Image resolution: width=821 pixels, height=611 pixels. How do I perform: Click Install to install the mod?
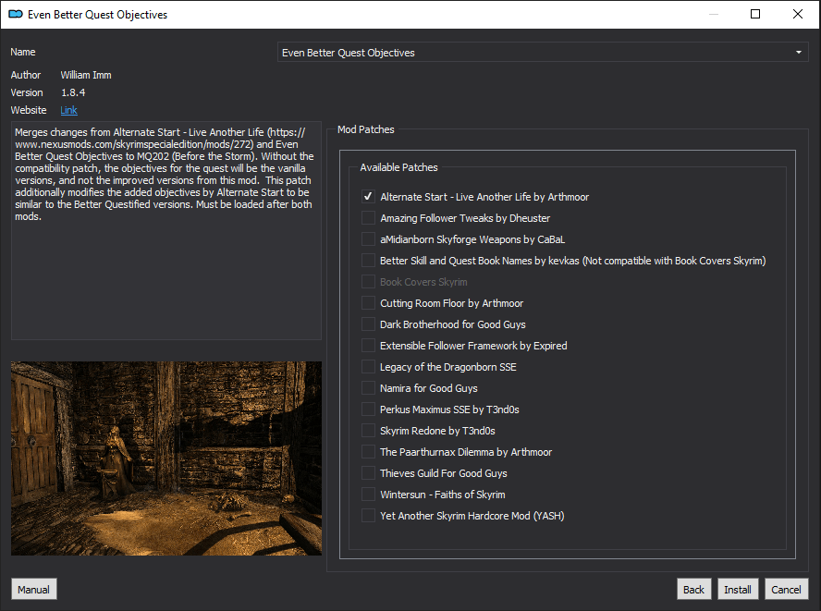click(737, 590)
